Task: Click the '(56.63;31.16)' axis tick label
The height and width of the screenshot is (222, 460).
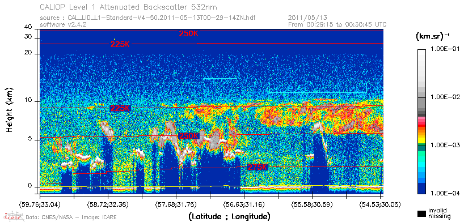Action: pos(244,204)
